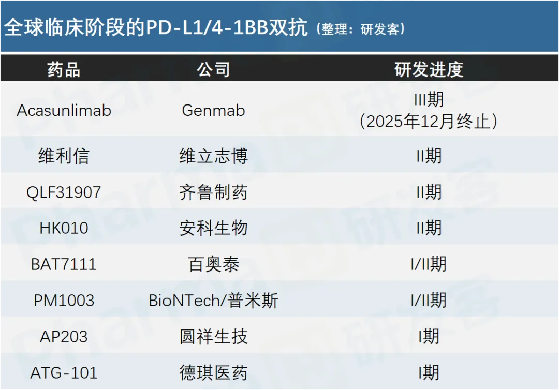Click the 德琪医药 company cell
The width and height of the screenshot is (559, 390).
[213, 373]
